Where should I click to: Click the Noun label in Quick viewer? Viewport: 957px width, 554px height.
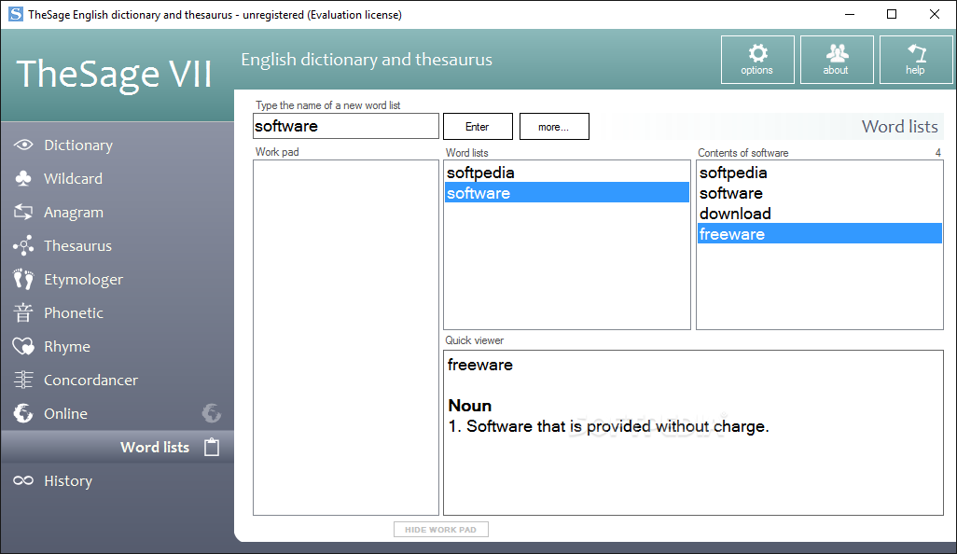coord(470,406)
